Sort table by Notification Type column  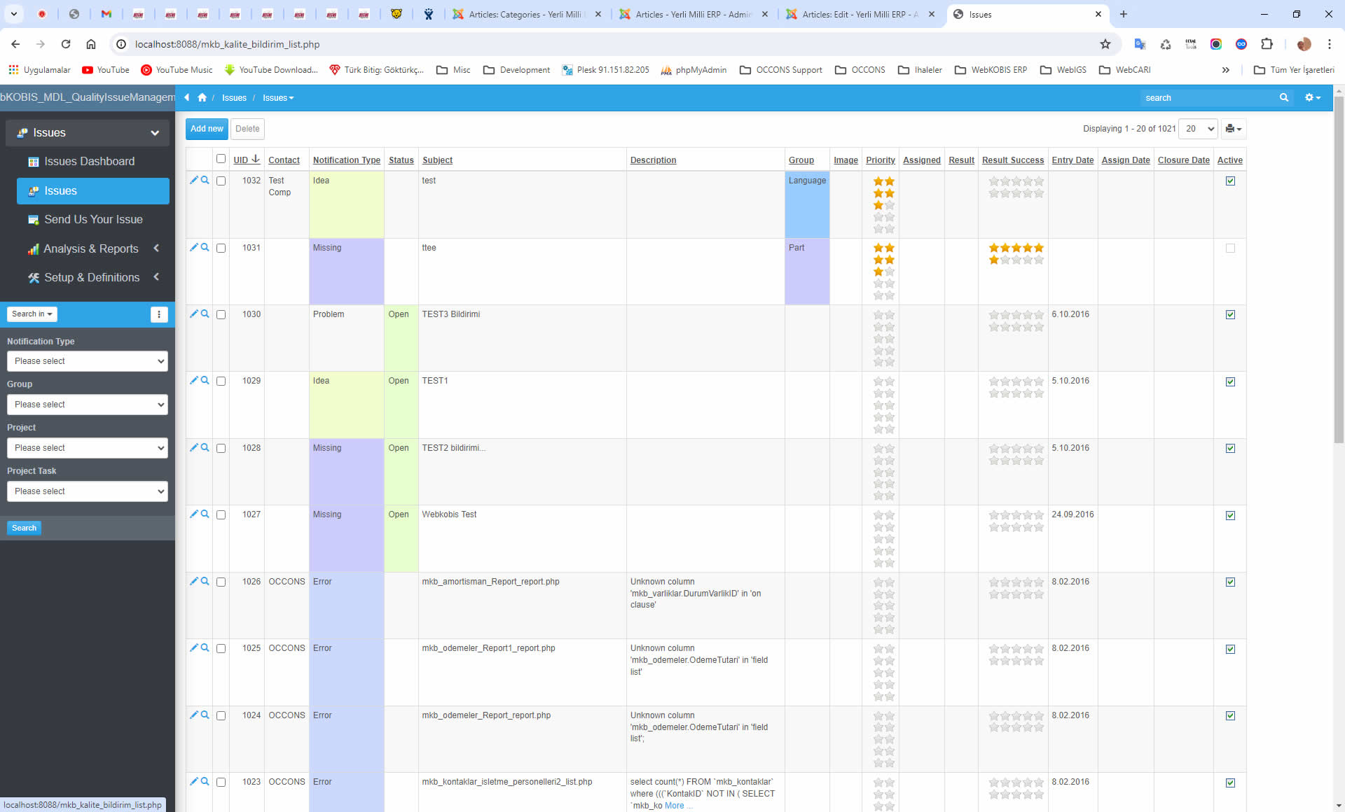[x=347, y=160]
